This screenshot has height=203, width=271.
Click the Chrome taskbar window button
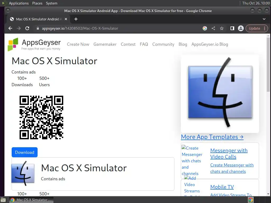coord(31,200)
